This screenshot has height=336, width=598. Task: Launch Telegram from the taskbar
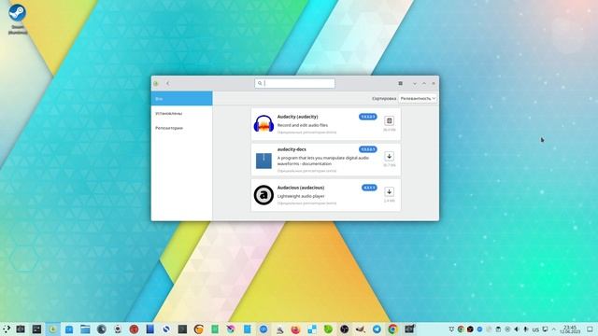pos(377,329)
